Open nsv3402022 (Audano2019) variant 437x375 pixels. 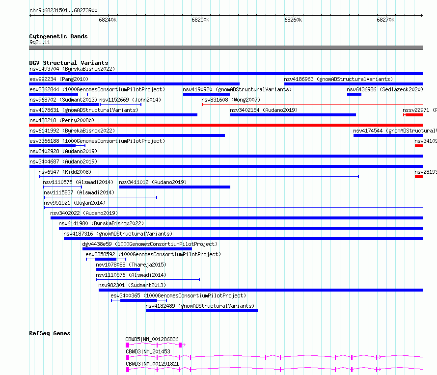point(84,213)
